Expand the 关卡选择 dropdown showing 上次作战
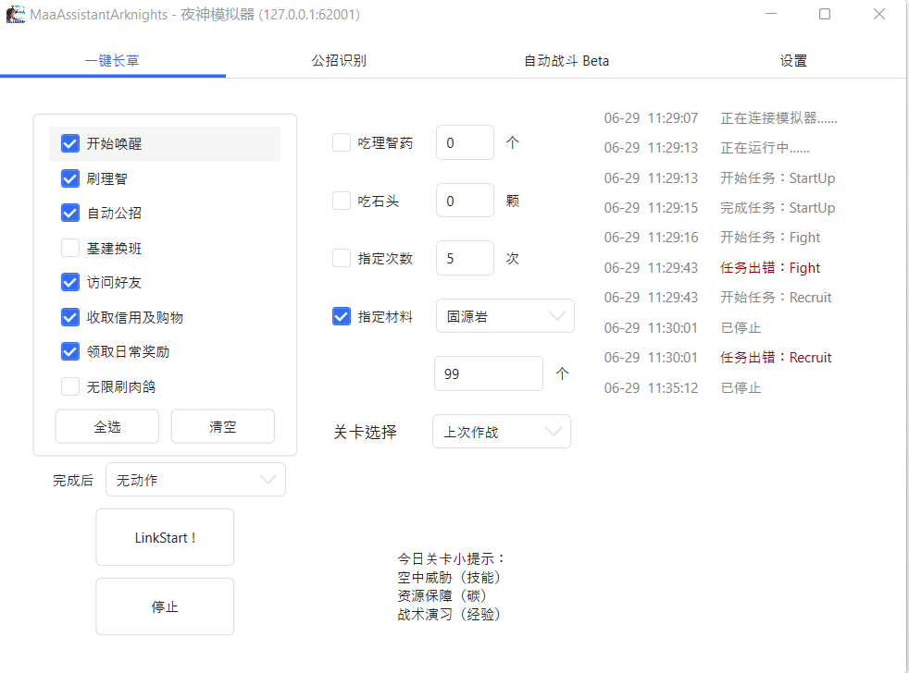909x673 pixels. tap(502, 432)
